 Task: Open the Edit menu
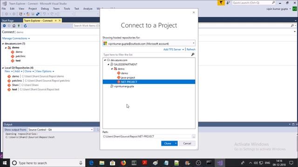tap(12, 8)
